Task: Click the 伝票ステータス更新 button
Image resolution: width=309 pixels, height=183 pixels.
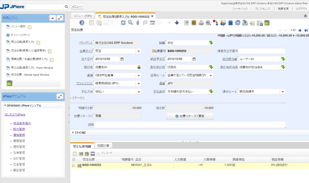Action: point(190,116)
